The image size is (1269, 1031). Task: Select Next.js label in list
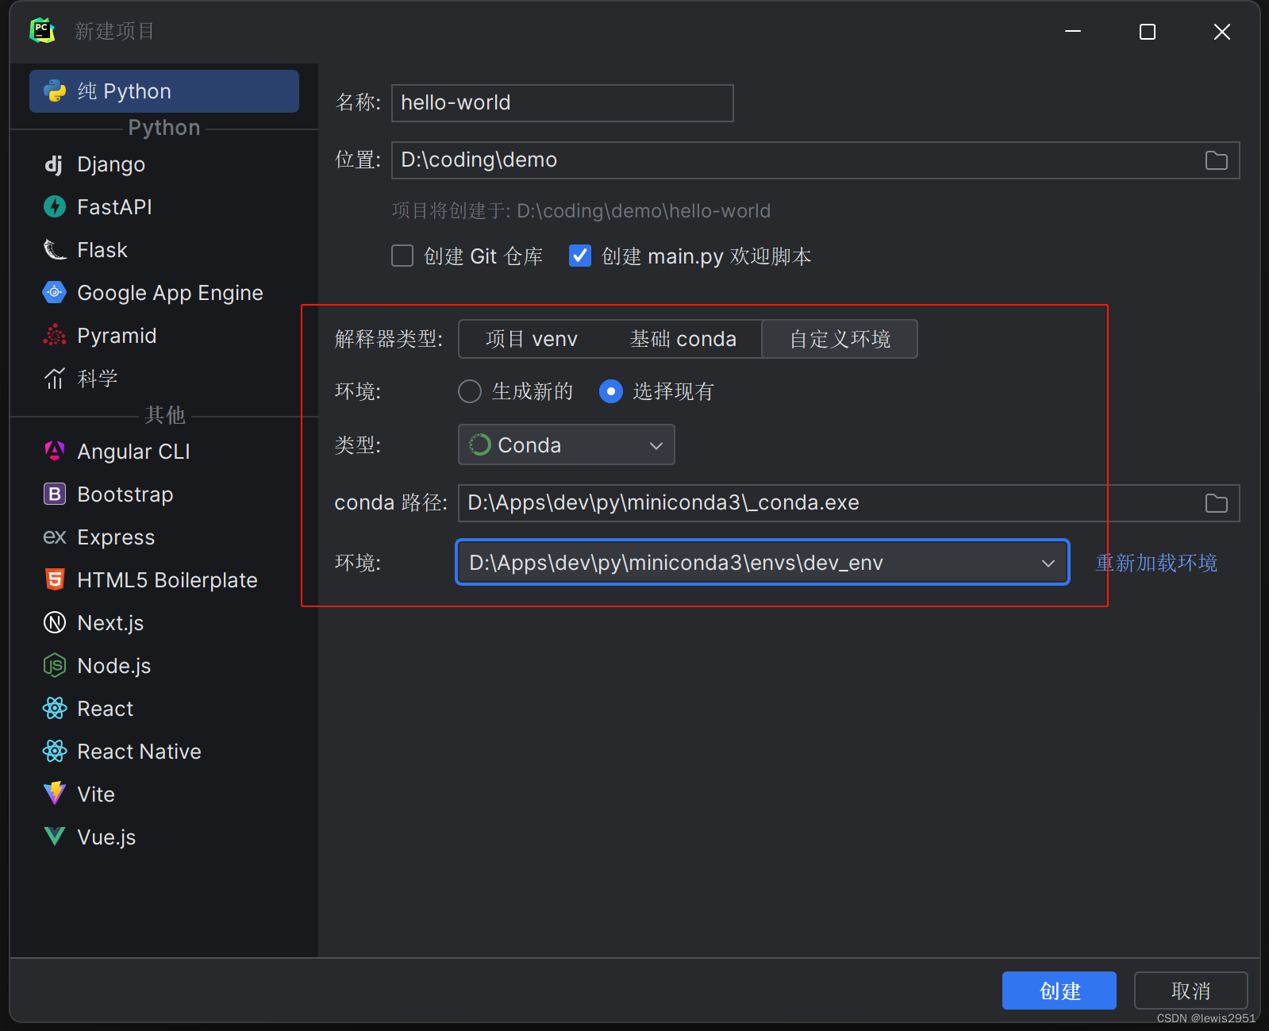tap(110, 623)
